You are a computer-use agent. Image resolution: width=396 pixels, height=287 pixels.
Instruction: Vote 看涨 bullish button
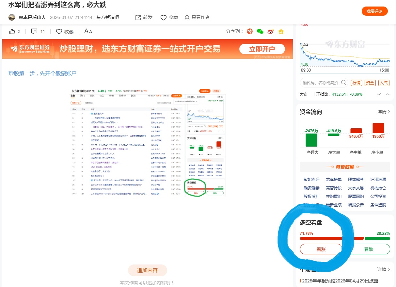pyautogui.click(x=321, y=249)
